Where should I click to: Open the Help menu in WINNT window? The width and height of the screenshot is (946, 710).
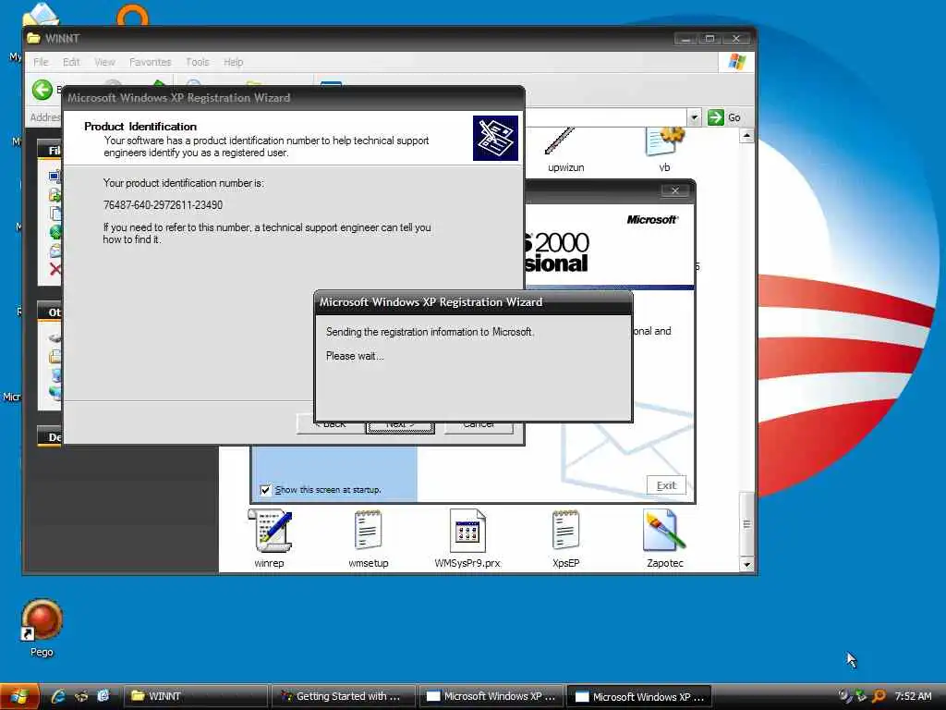(x=234, y=62)
